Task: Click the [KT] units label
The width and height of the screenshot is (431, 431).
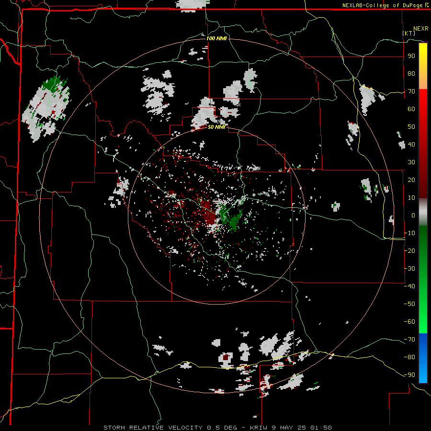Action: point(409,33)
